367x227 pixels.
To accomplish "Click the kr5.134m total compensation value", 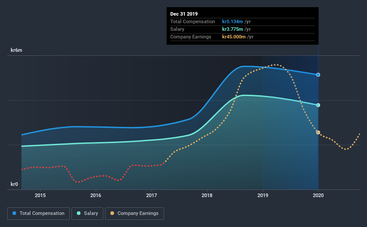I will coord(232,21).
